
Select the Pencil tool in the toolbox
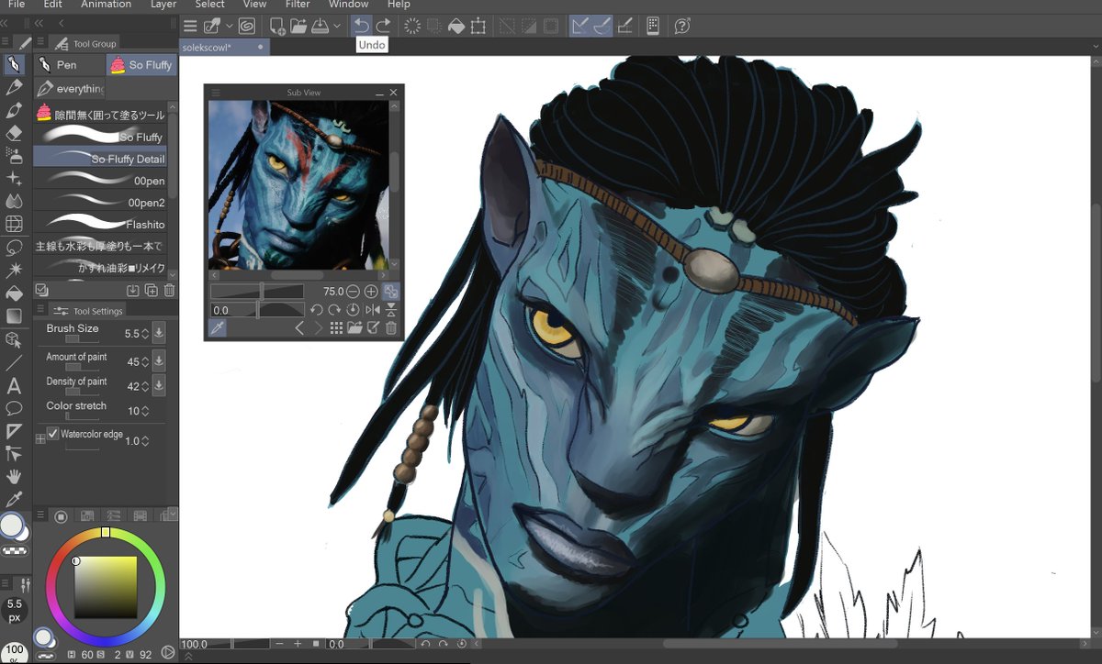[x=14, y=87]
